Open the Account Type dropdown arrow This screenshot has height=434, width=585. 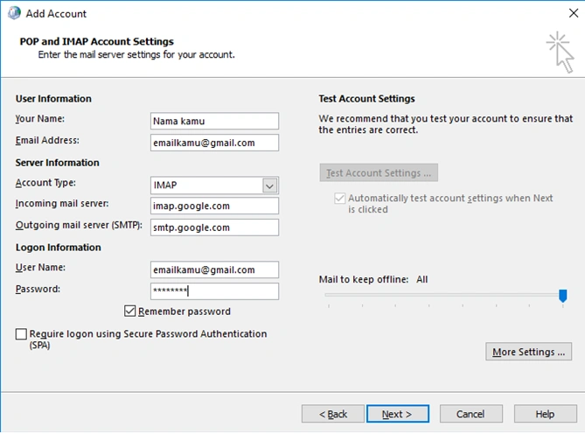pyautogui.click(x=269, y=185)
